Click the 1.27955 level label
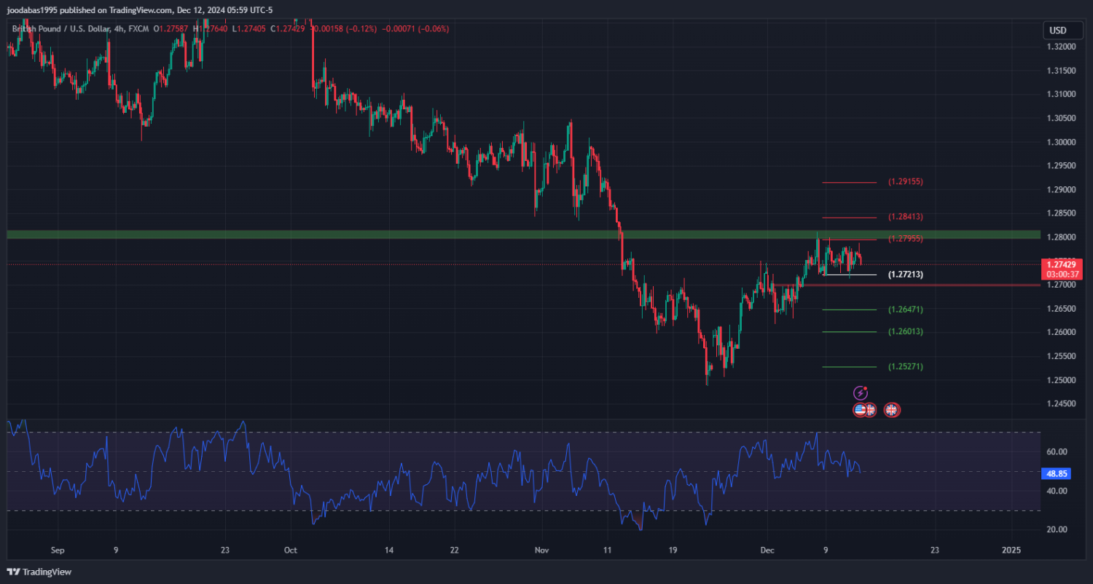This screenshot has width=1093, height=584. [x=905, y=239]
